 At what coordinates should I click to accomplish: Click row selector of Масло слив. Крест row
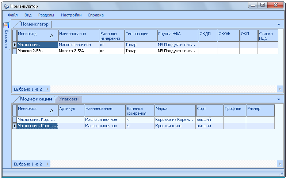tap(15, 126)
